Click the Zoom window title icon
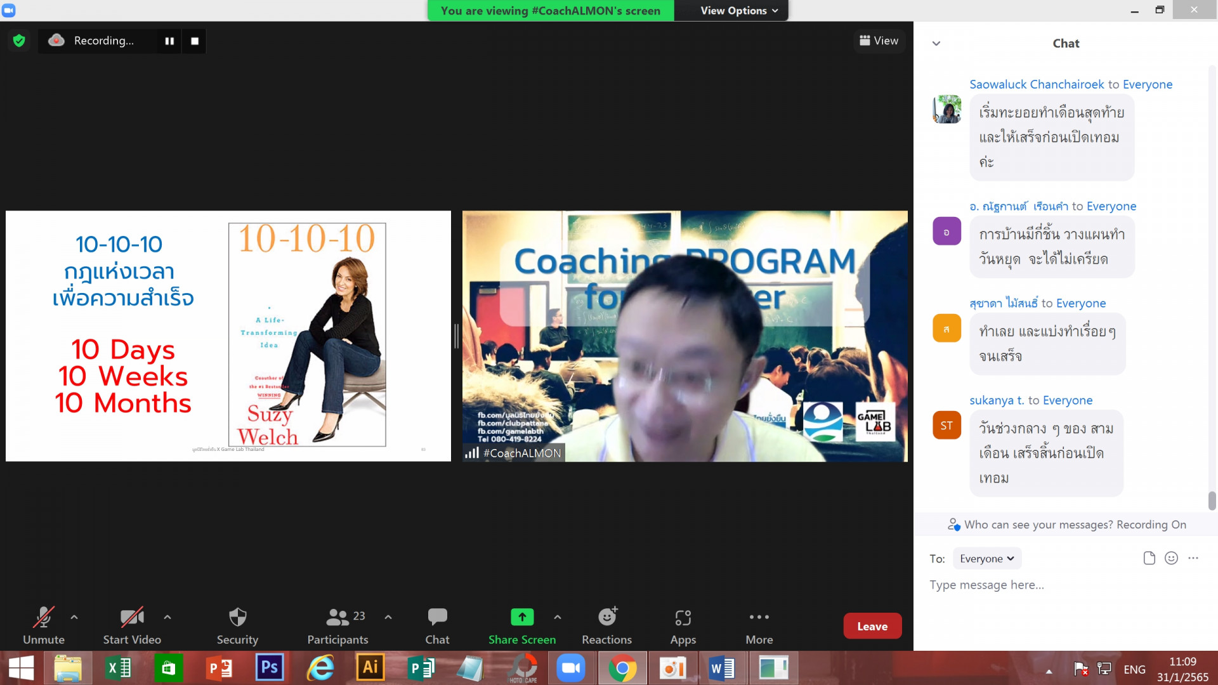The height and width of the screenshot is (685, 1218). pos(9,10)
